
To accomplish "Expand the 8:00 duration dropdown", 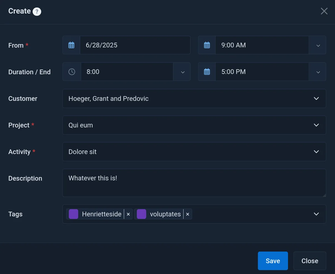I will coord(182,72).
